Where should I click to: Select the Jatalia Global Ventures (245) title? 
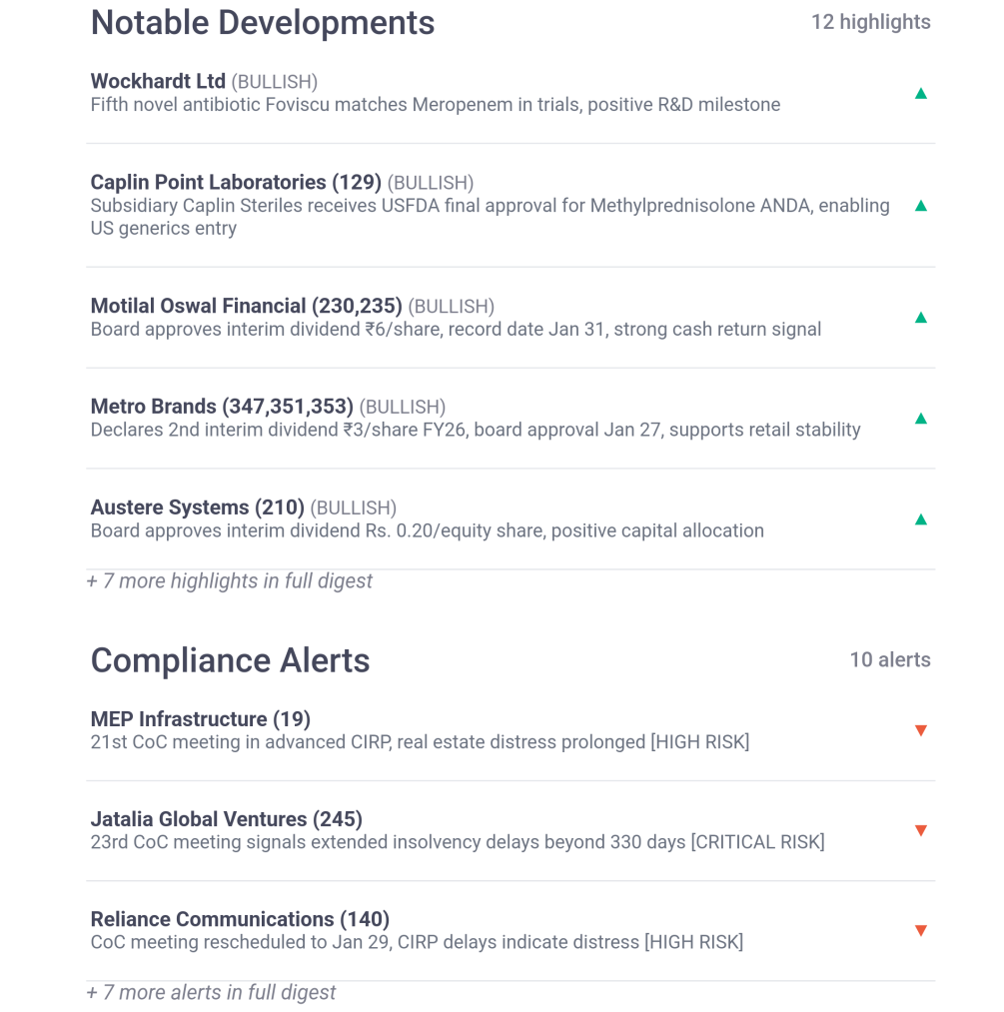(227, 819)
